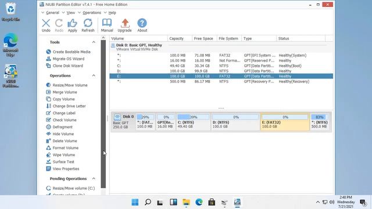Open Recycle Bin desktop icon
This screenshot has height=209, width=372.
pos(10,12)
